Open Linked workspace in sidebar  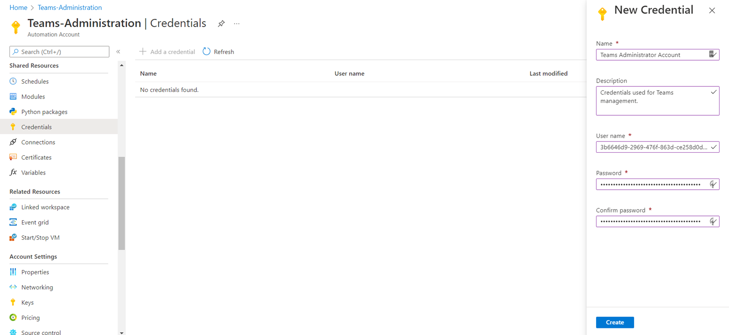pyautogui.click(x=45, y=207)
